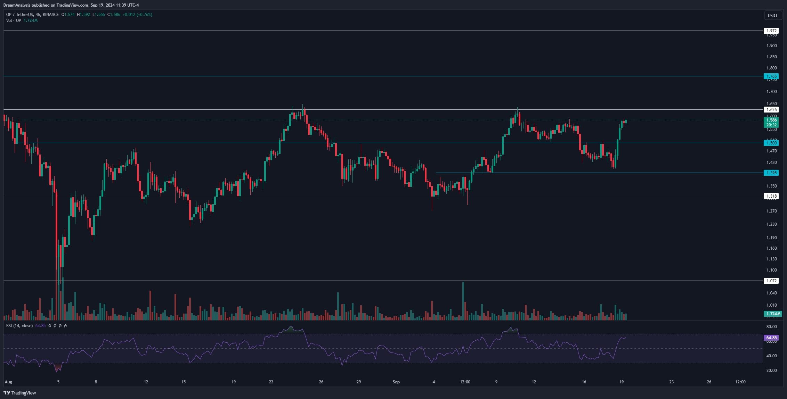787x399 pixels.
Task: Click the DreamAnalysis published header text
Action: point(71,5)
